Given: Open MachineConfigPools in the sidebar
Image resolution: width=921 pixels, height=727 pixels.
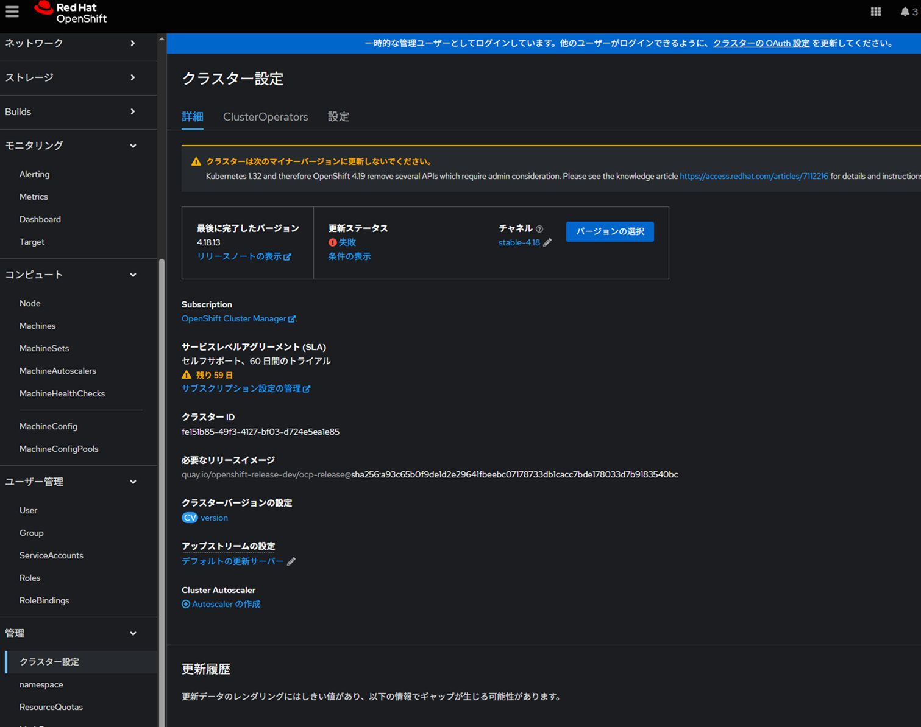Looking at the screenshot, I should coord(59,449).
